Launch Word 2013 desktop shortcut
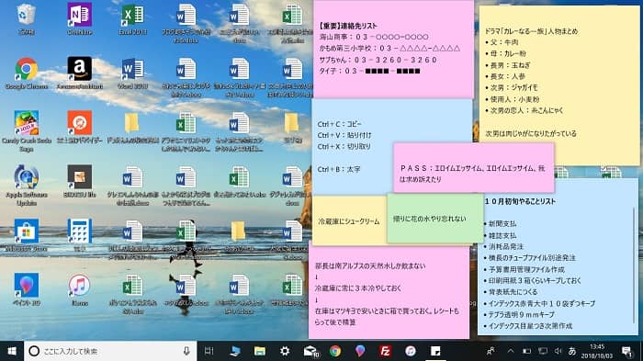Image resolution: width=643 pixels, height=361 pixels. point(132,73)
